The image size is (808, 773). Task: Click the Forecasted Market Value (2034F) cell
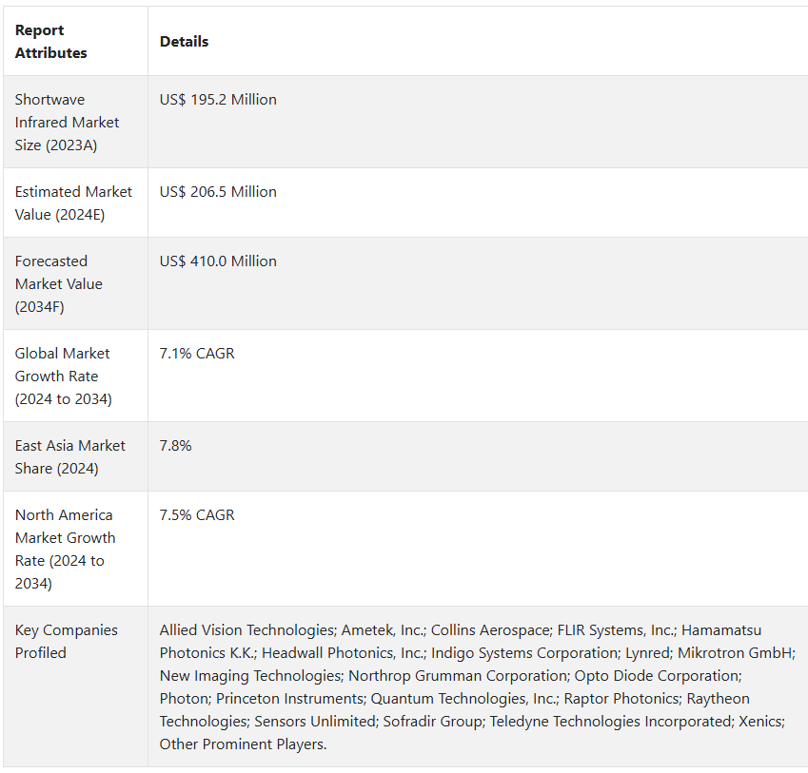pyautogui.click(x=58, y=283)
